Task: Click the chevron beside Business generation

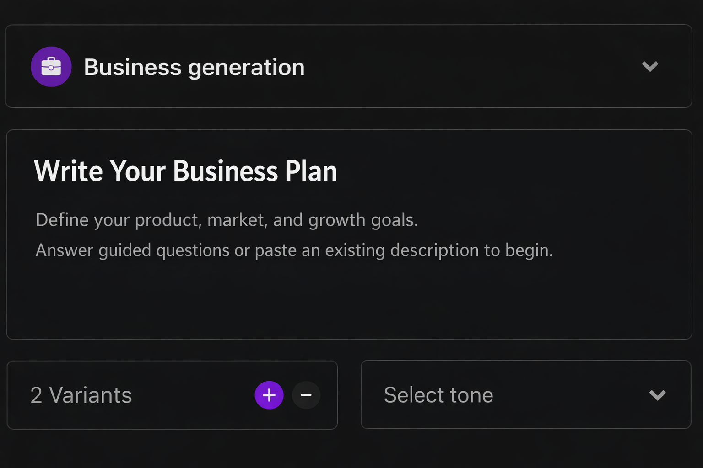Action: (650, 67)
